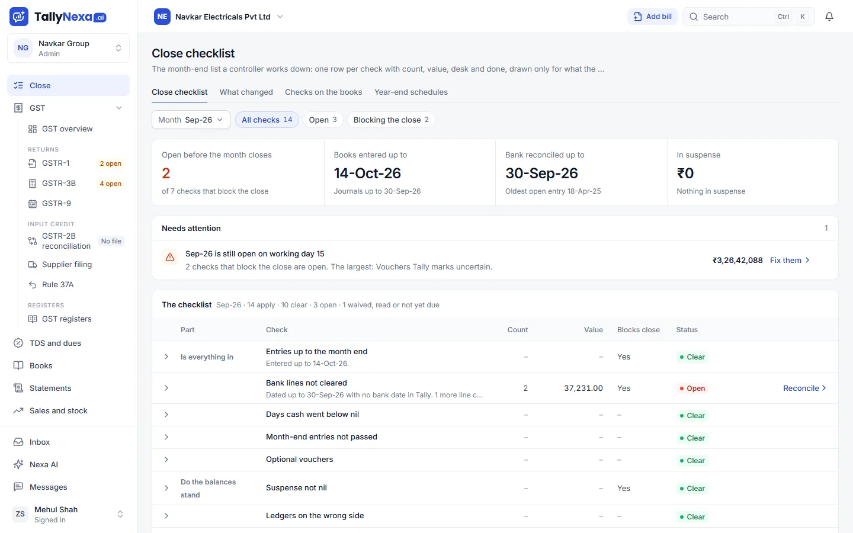Screen dimensions: 853x533
Task: Expand Days cash went below nil row
Action: 166,415
